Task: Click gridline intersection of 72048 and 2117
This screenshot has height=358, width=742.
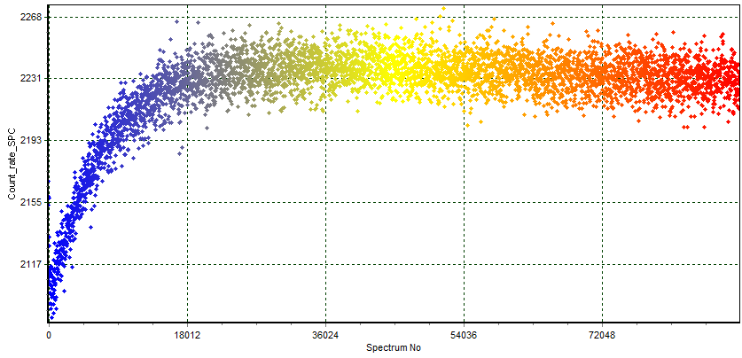Action: coord(602,265)
